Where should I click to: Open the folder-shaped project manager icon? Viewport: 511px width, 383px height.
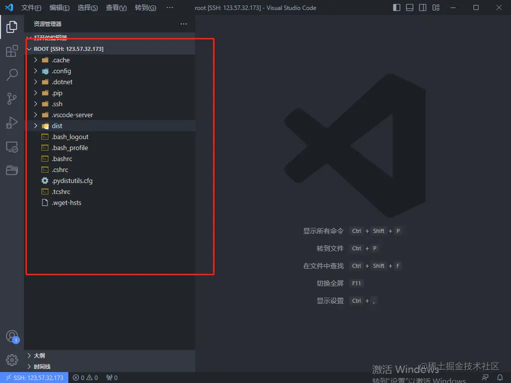(12, 171)
